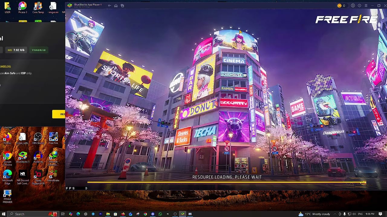
Task: Open Windows Start menu
Action: (4, 214)
